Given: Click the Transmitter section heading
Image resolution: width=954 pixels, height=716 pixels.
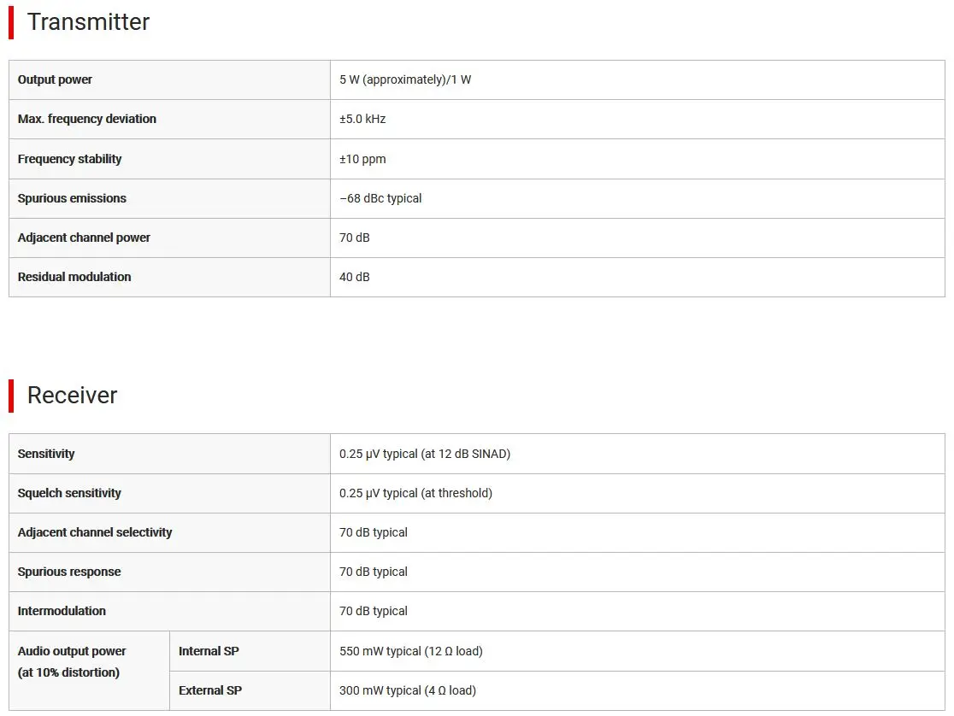Looking at the screenshot, I should click(x=88, y=22).
